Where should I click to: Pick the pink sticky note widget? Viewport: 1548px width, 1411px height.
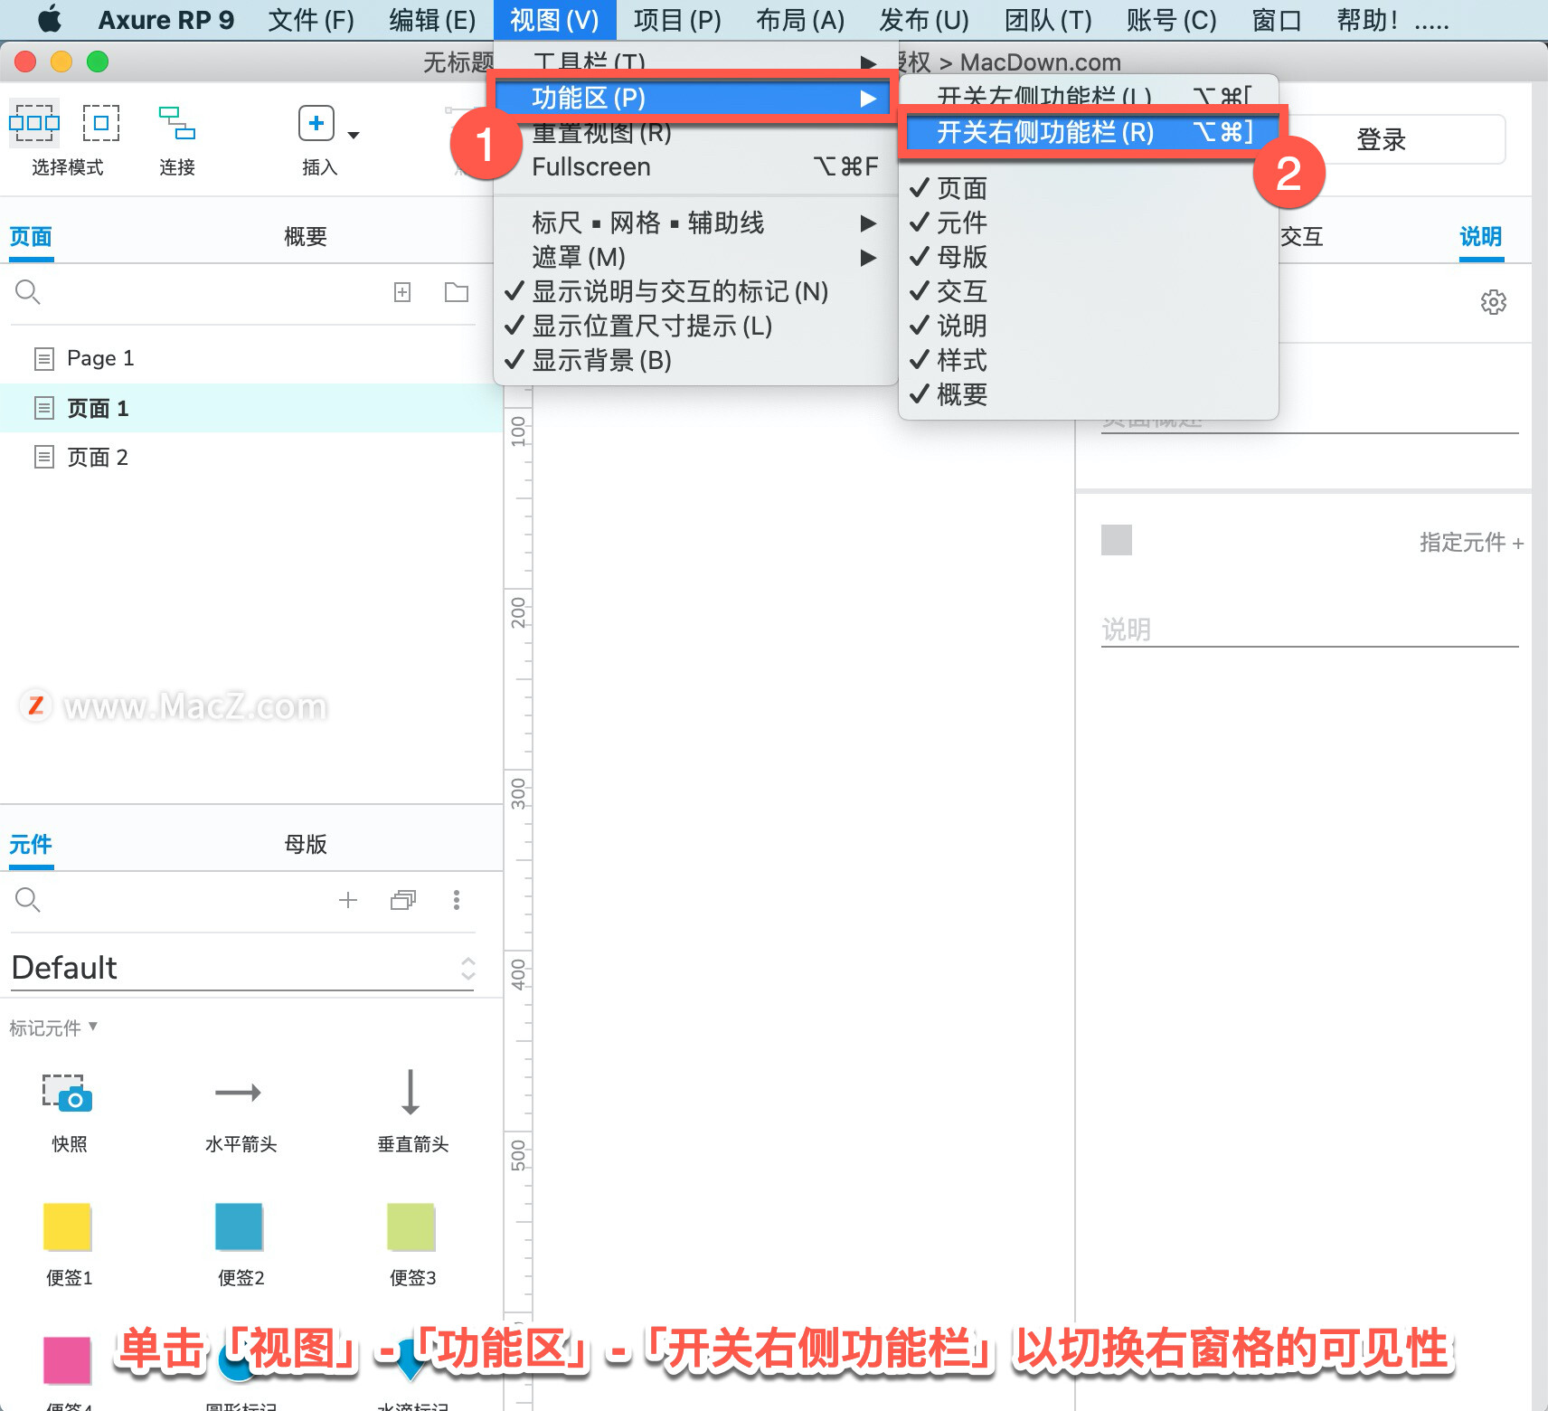[x=68, y=1361]
